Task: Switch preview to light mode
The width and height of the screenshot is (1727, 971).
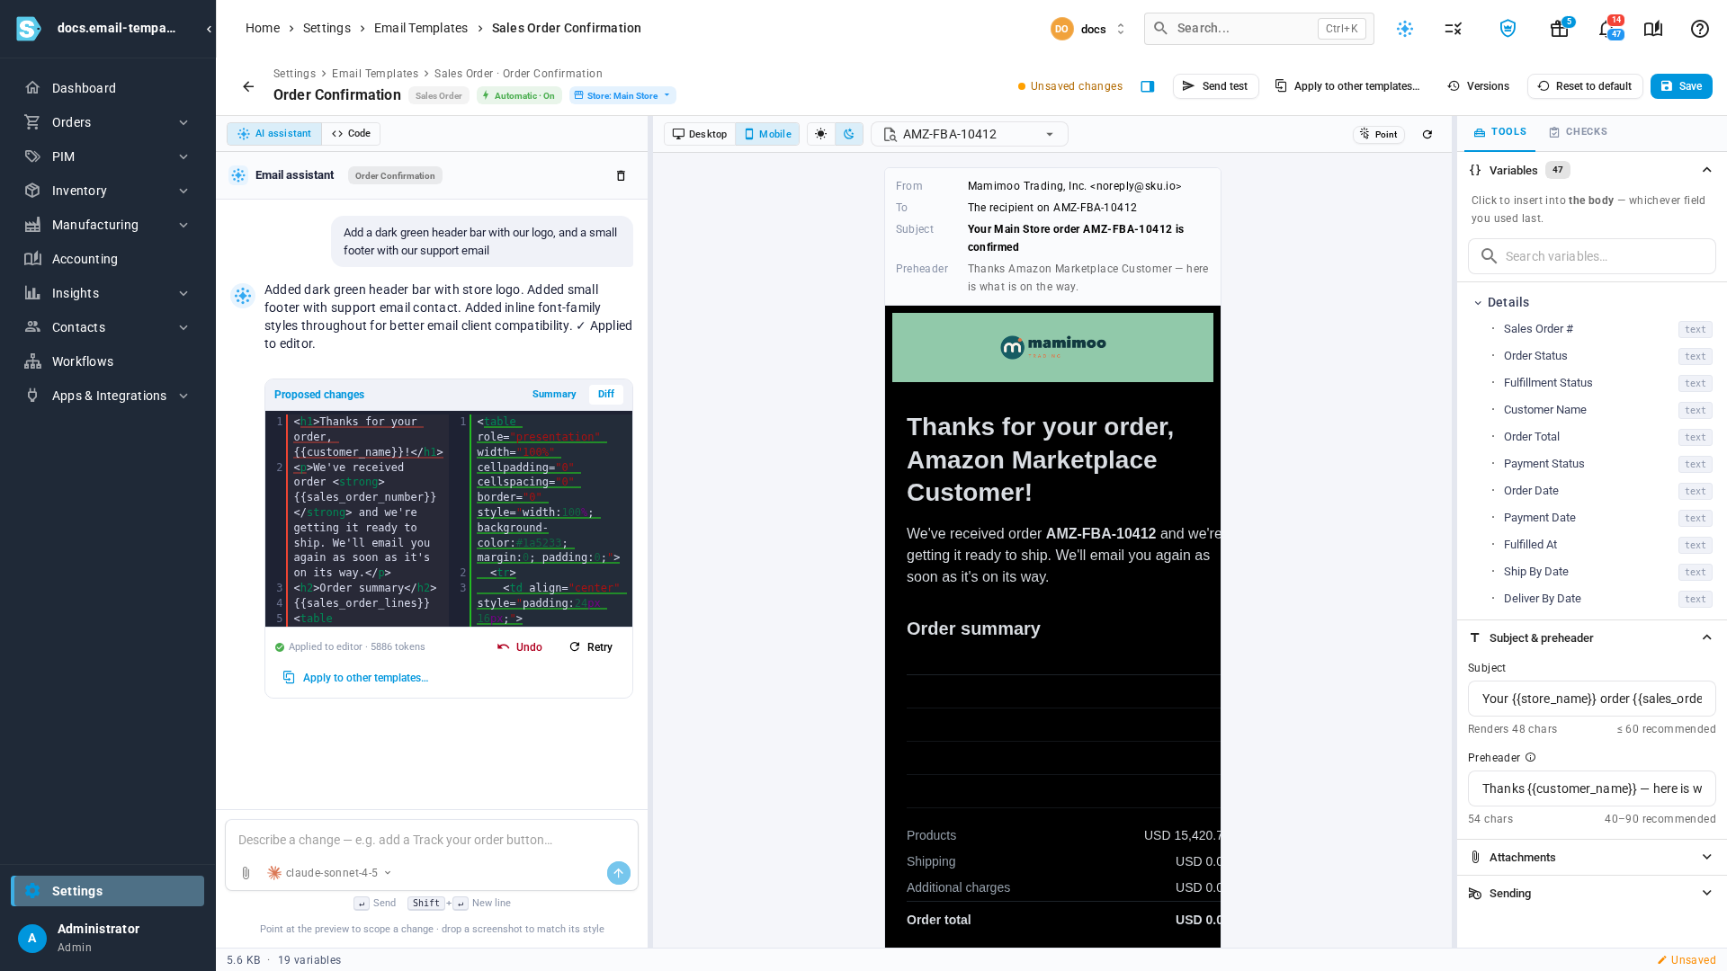Action: pos(821,134)
